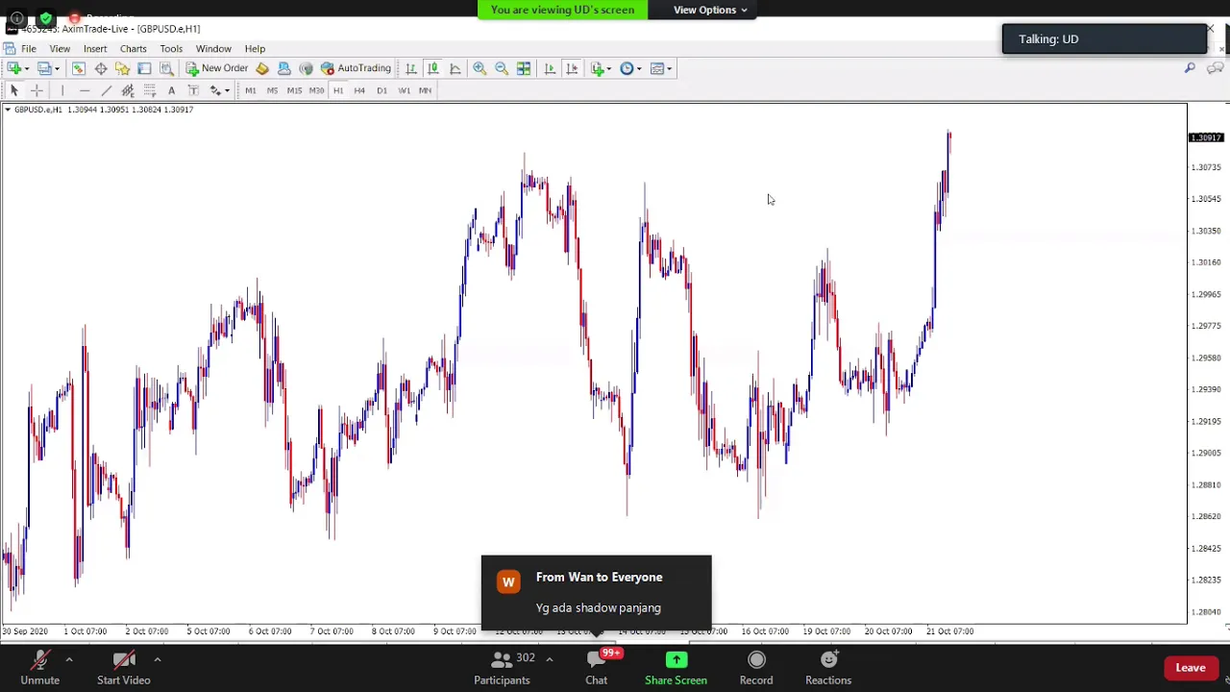Toggle chart shift icon
Screen dimensions: 1230x692
point(572,68)
